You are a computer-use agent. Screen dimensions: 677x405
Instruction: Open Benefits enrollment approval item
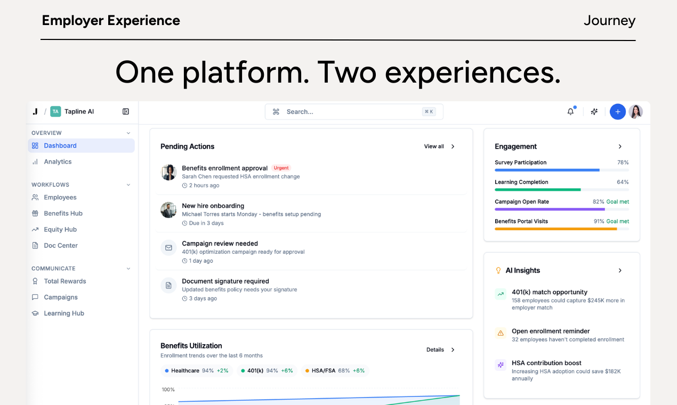click(311, 176)
